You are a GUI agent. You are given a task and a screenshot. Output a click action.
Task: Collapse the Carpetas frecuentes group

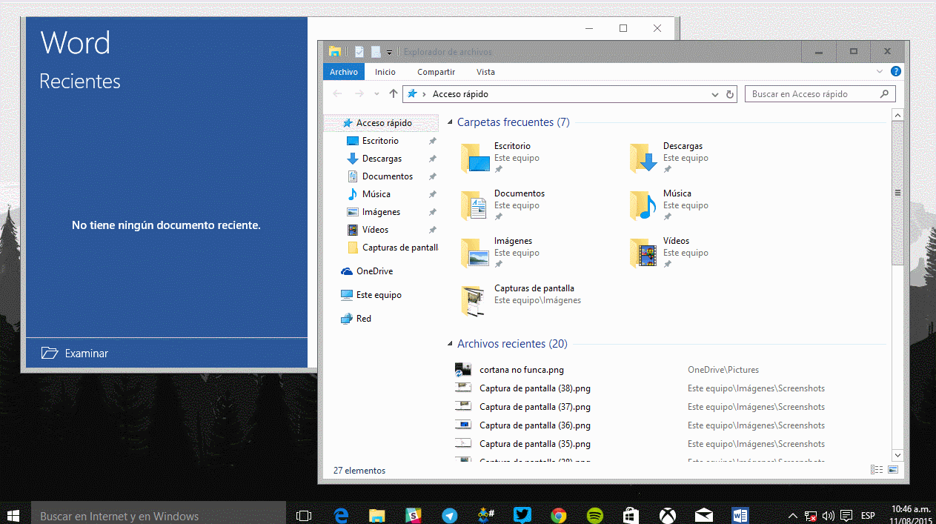point(450,123)
